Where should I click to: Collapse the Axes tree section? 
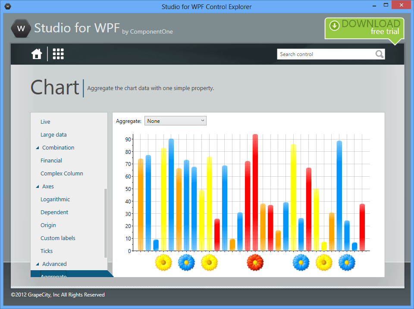[x=38, y=187]
